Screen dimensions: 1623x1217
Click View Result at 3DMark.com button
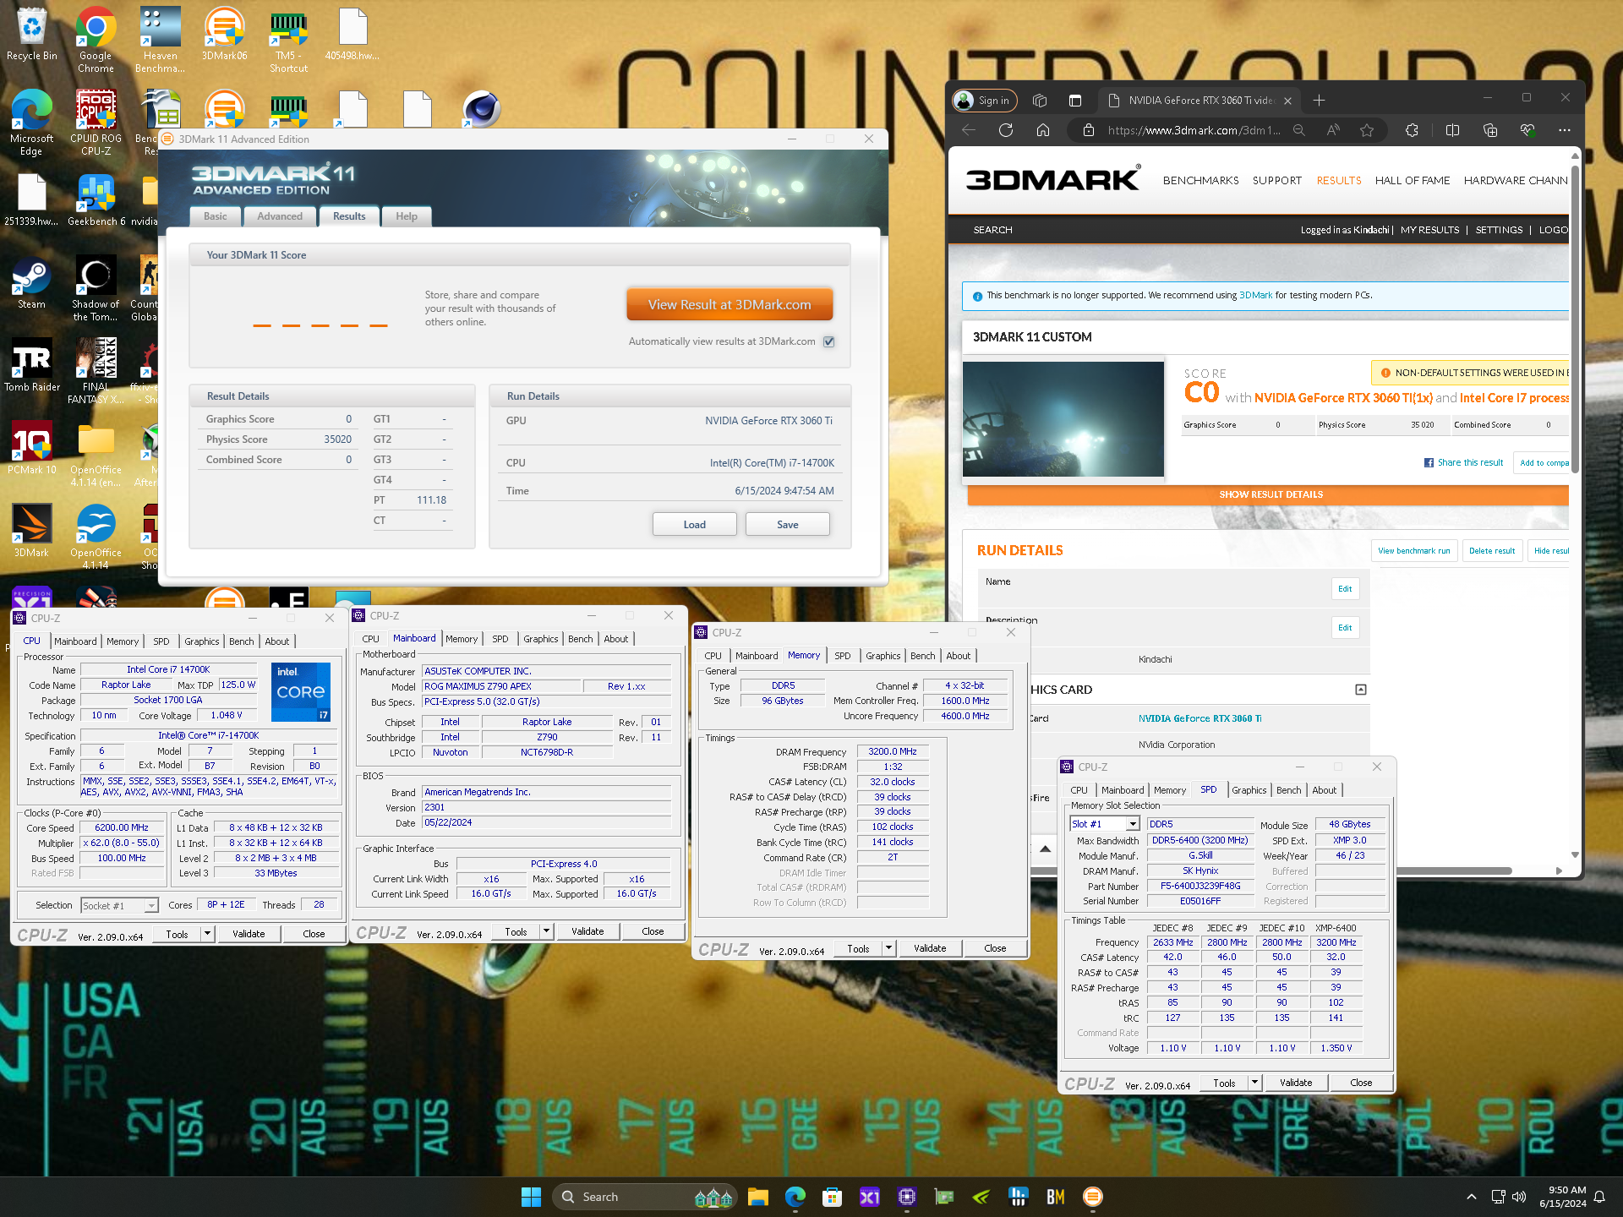tap(730, 305)
